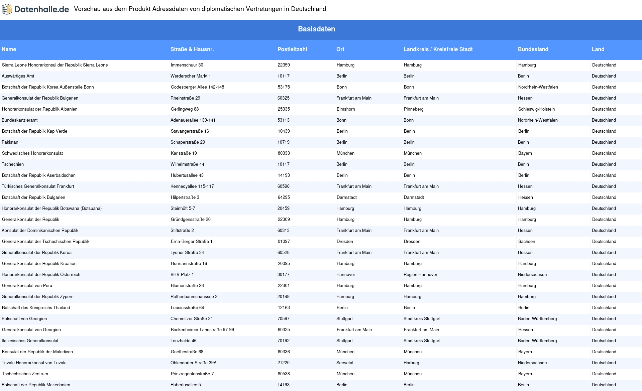Select the address Ohlendorfer Straße 39A
Viewport: 642px width, 391px height.
[x=194, y=363]
